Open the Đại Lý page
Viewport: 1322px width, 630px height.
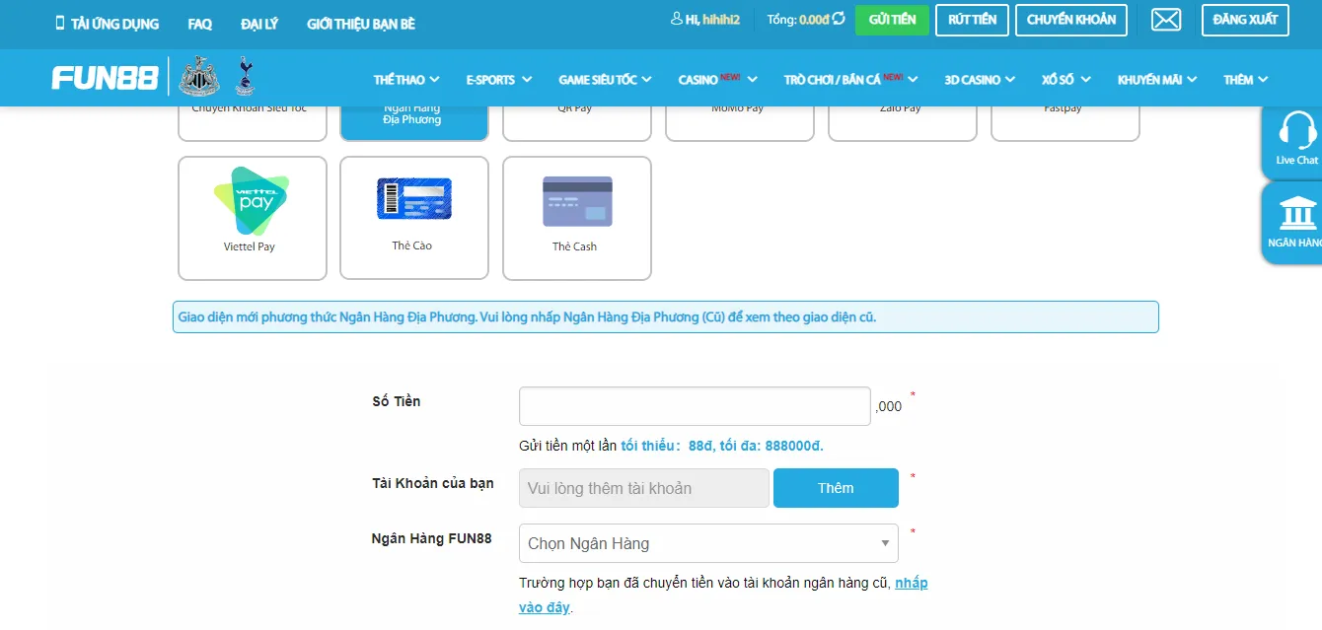point(257,24)
